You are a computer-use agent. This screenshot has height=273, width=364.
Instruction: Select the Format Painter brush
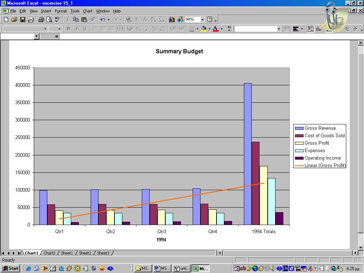point(92,20)
